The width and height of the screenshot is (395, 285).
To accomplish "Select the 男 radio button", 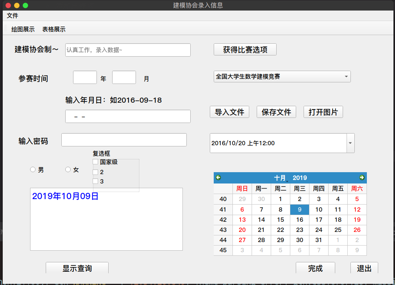I will tap(33, 169).
